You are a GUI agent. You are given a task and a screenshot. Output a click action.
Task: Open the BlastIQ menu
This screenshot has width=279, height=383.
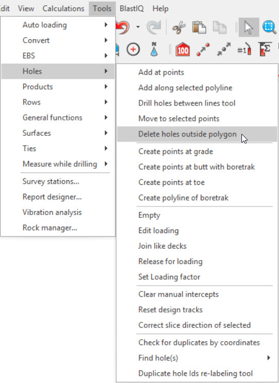coord(132,9)
